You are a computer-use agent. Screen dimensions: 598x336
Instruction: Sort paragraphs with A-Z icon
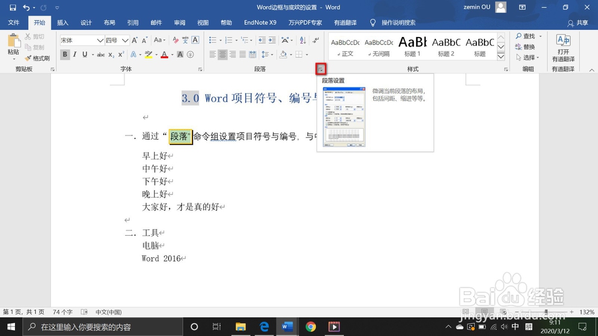303,40
